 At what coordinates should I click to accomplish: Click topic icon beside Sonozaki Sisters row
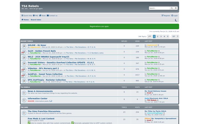pos(24,64)
